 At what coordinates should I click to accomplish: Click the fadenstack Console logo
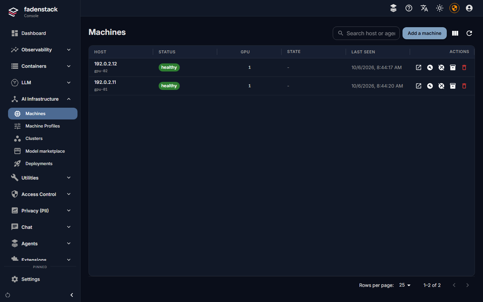pyautogui.click(x=33, y=12)
